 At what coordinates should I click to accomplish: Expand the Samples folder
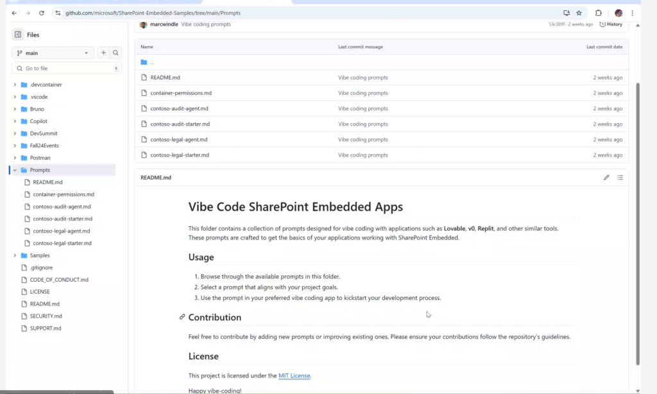point(15,255)
